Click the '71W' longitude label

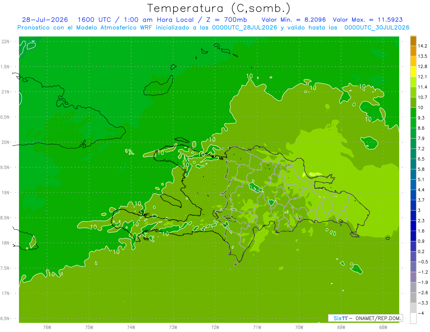(257, 327)
